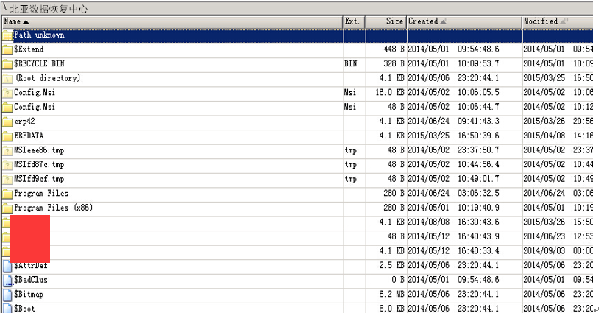Select the erp42 folder name
Screen dimensions: 604x313
click(x=25, y=122)
